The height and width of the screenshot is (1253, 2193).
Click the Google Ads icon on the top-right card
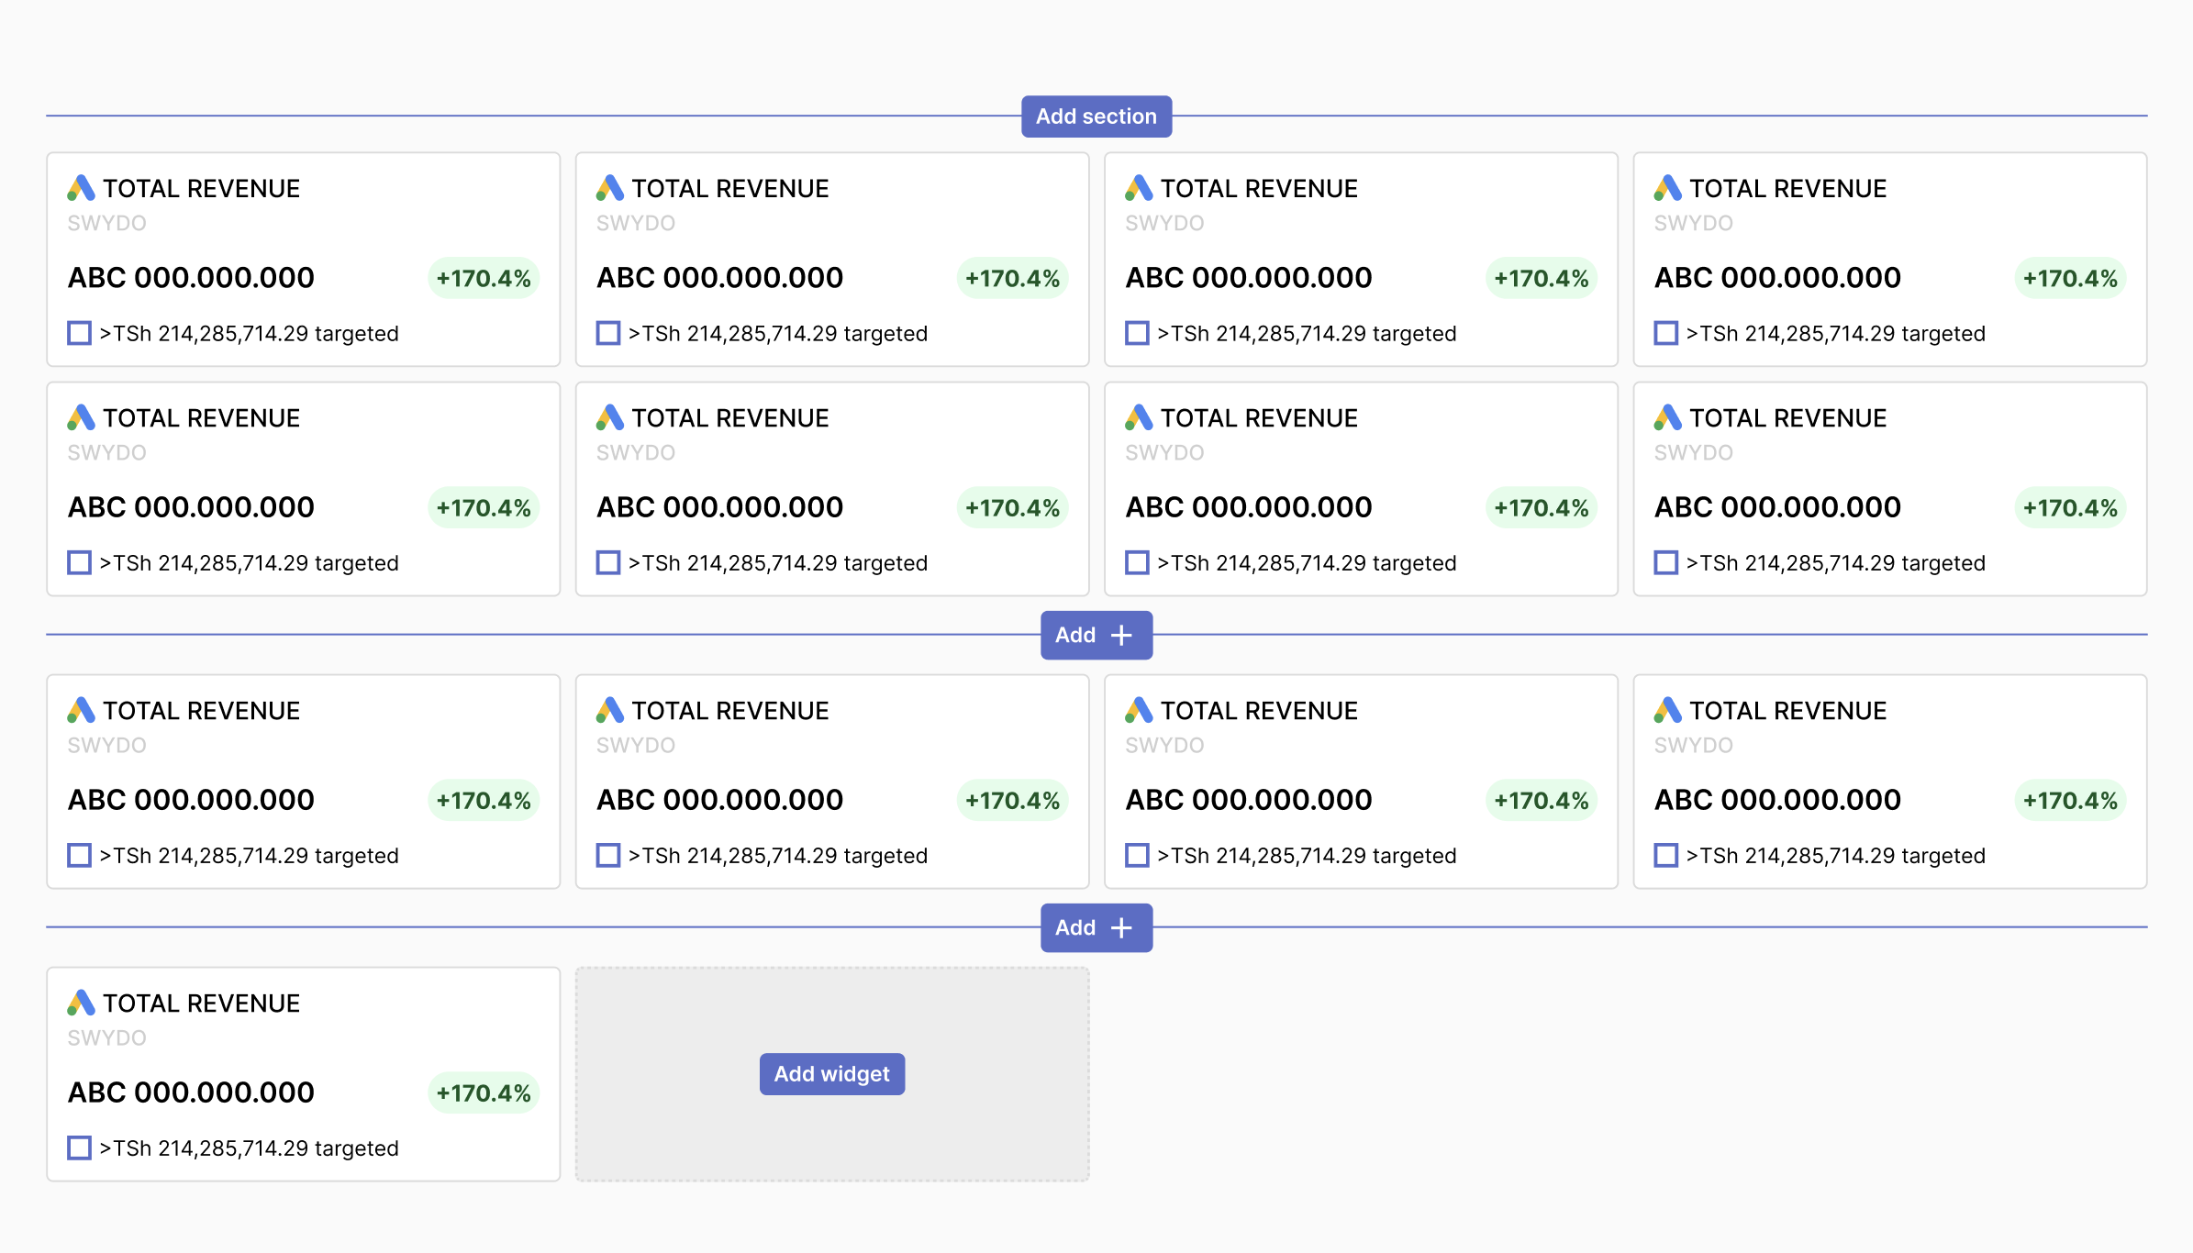point(1667,188)
